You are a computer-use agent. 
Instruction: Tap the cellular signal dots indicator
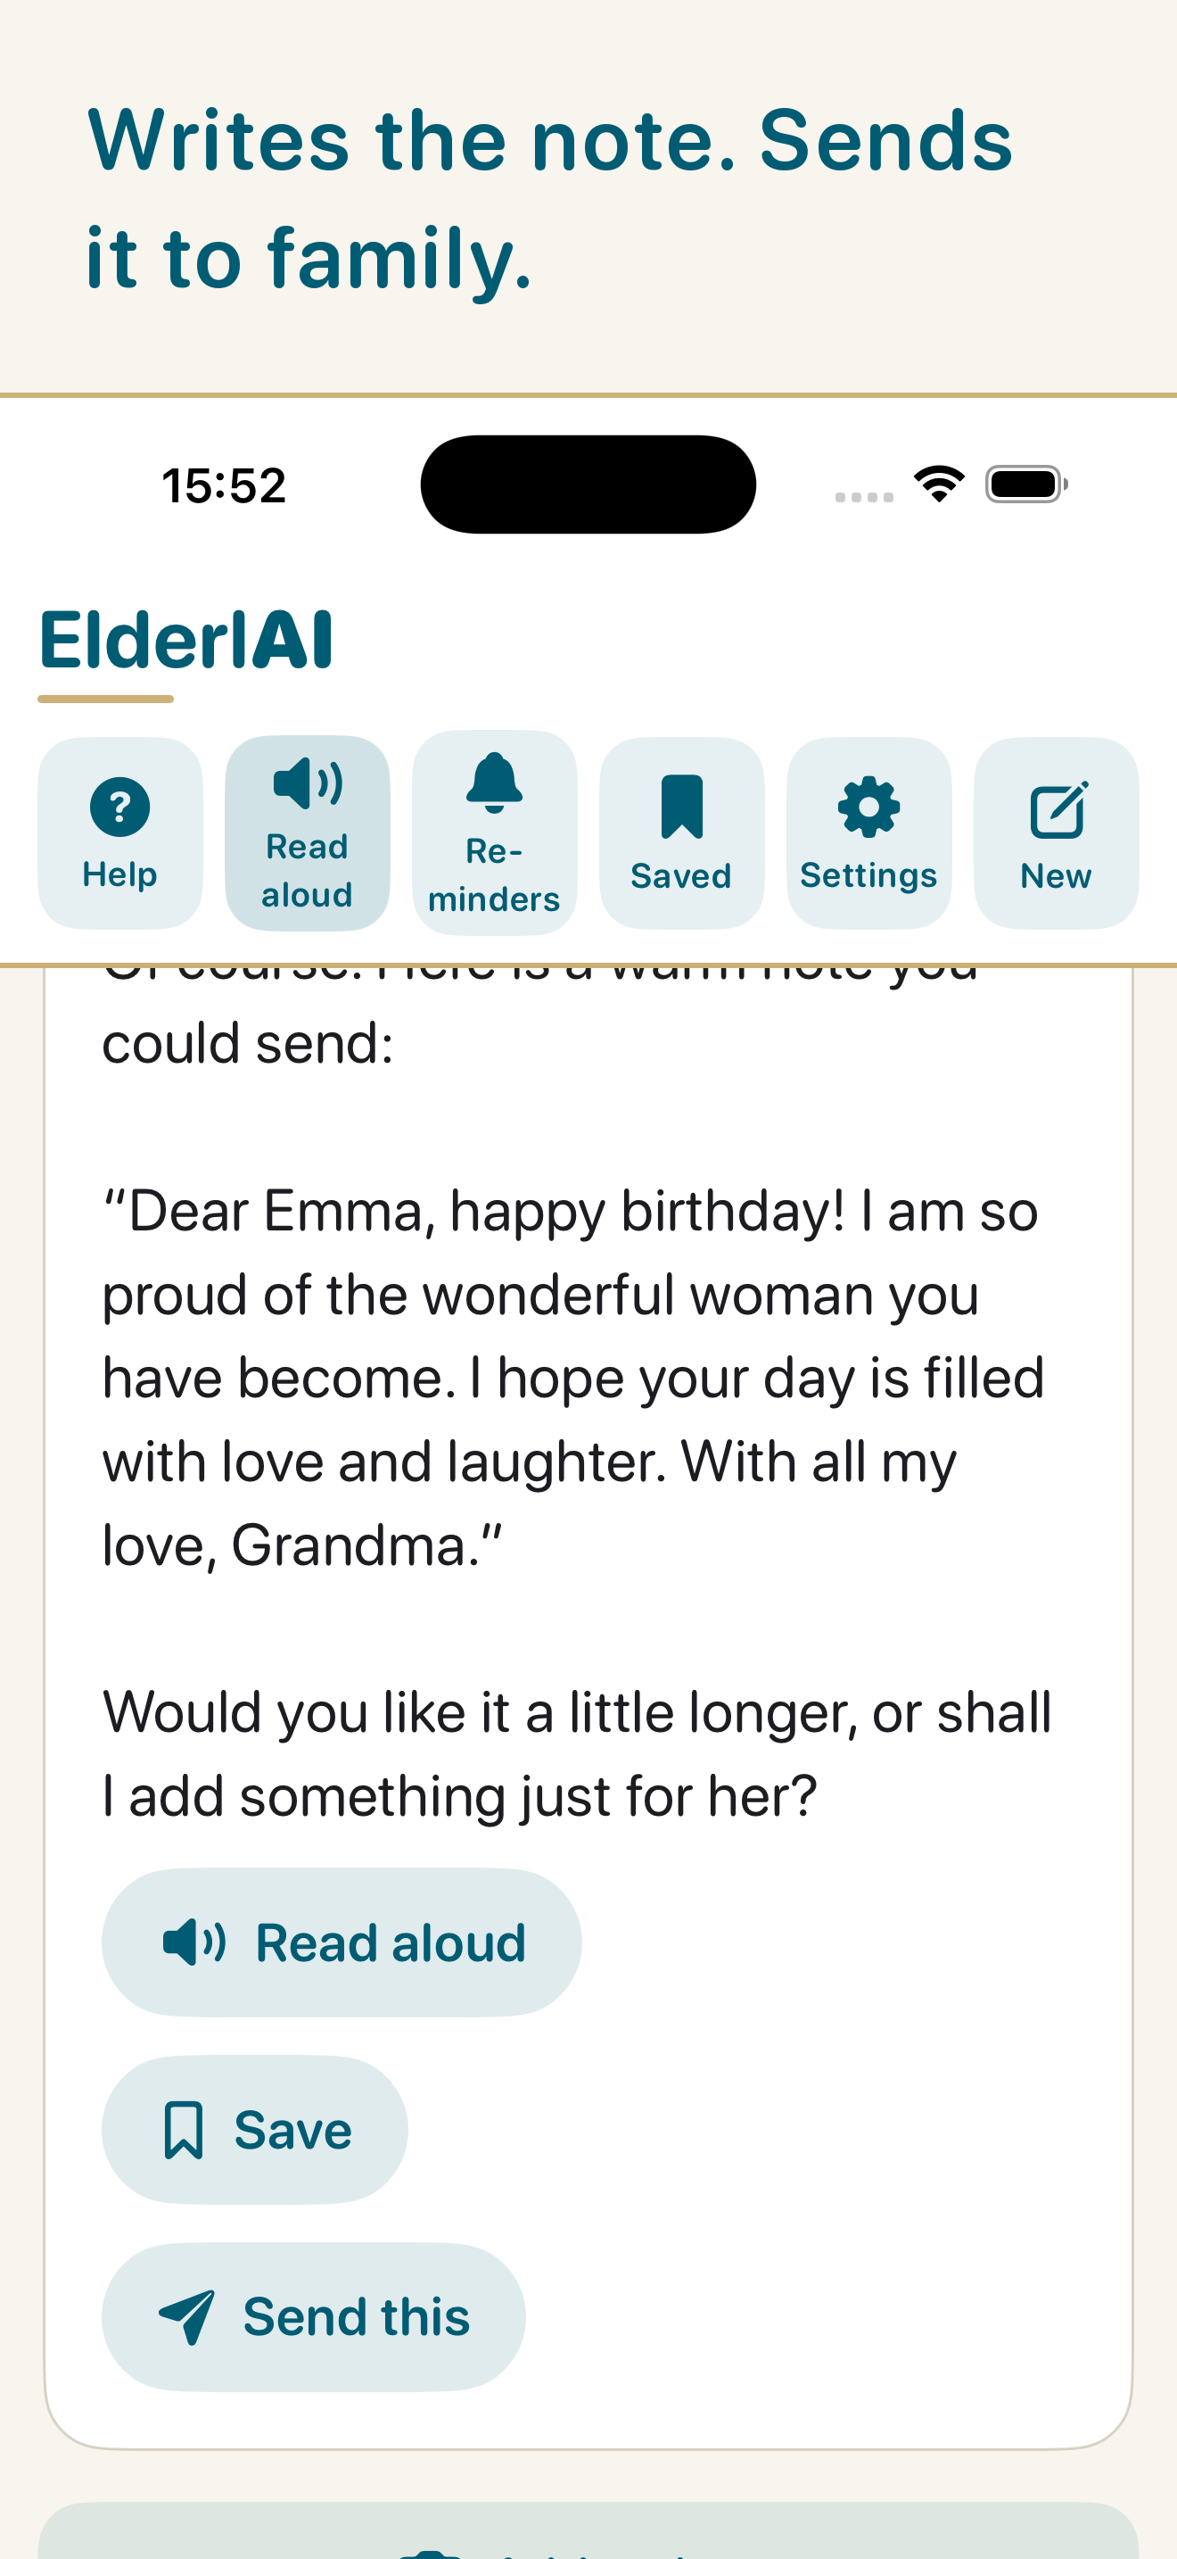coord(864,497)
